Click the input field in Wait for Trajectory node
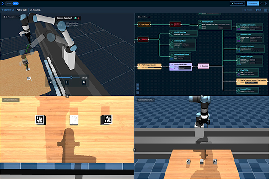269x179 pixels. click(252, 83)
